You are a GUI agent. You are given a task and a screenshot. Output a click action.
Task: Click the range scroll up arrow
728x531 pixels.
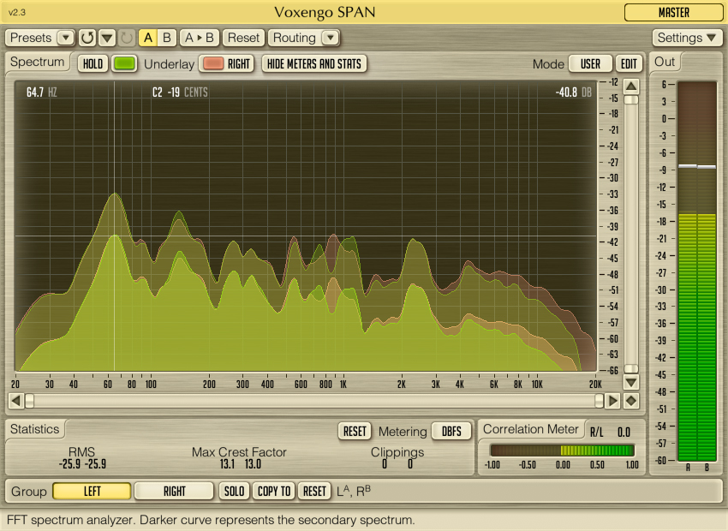[x=631, y=87]
